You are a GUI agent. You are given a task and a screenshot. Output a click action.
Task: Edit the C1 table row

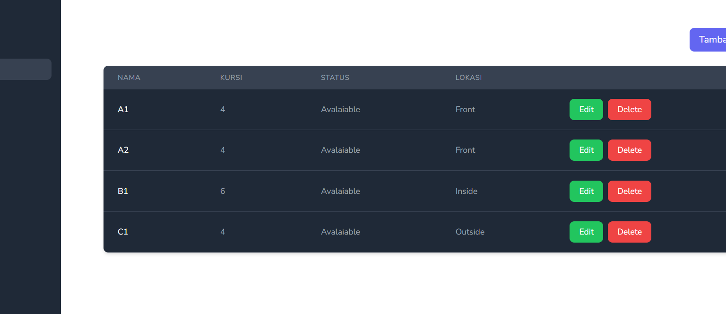coord(586,232)
